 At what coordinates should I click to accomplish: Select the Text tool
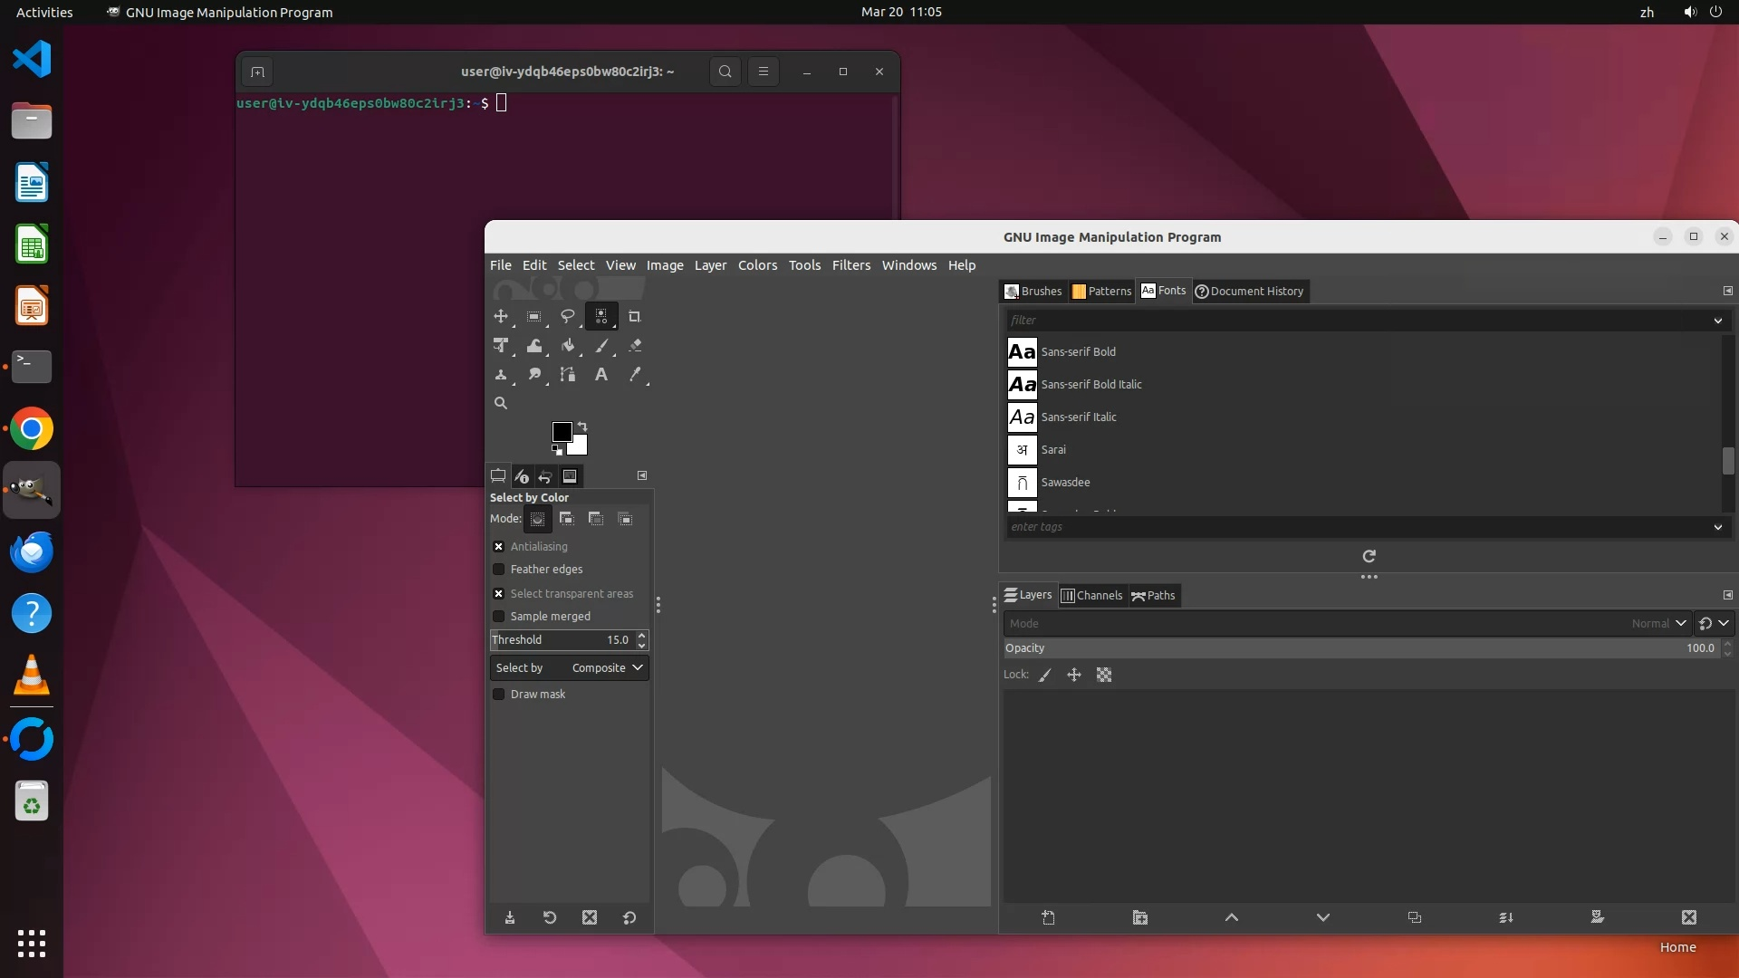600,374
